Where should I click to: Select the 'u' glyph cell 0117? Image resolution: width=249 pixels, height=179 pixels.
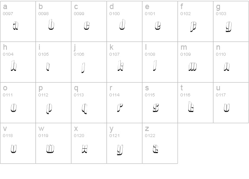231,103
